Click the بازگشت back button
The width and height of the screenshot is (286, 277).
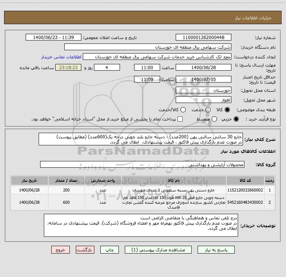(85, 250)
